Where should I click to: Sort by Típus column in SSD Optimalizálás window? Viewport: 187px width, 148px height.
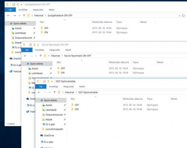[150, 99]
